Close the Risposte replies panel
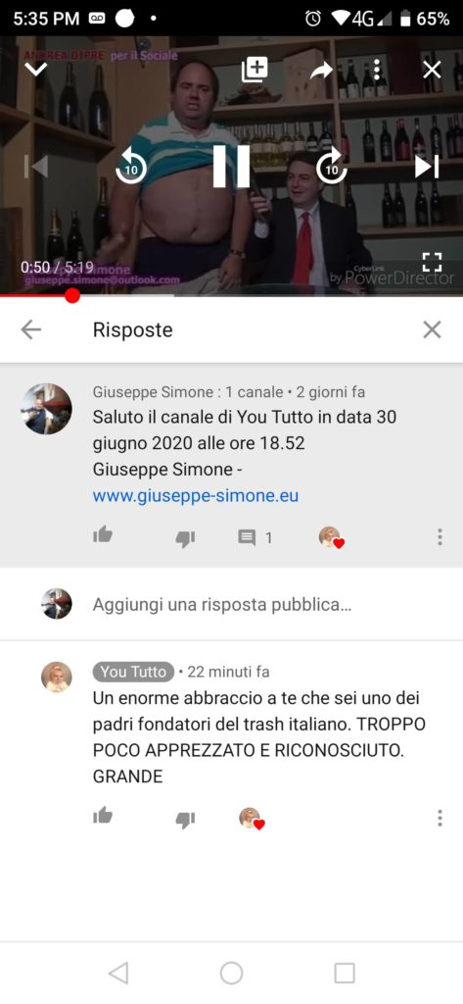Image resolution: width=463 pixels, height=1004 pixels. 433,329
